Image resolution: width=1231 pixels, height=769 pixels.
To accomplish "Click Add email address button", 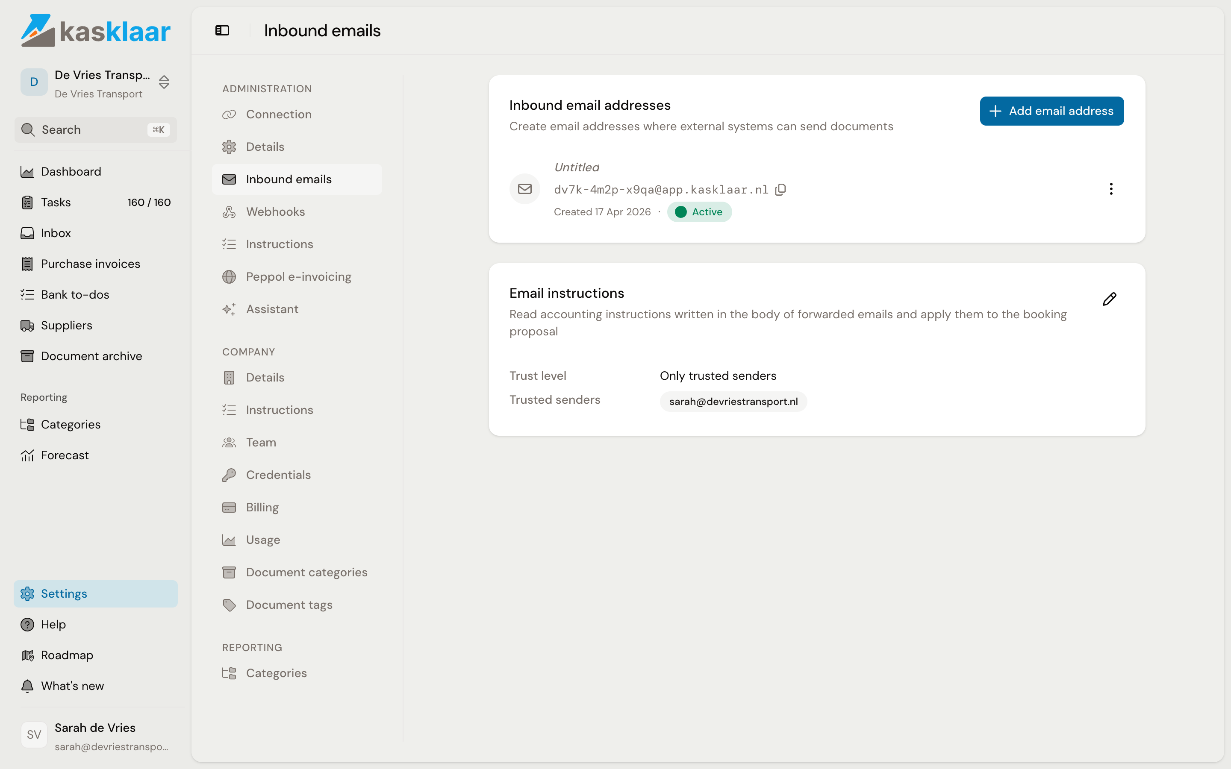I will [1051, 111].
